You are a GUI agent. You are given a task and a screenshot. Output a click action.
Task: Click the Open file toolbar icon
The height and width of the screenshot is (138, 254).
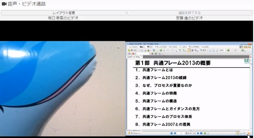(x=130, y=50)
